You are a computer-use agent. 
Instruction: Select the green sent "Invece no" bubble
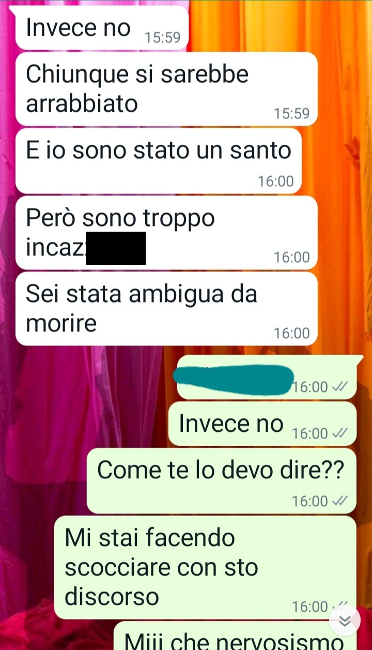coord(262,424)
